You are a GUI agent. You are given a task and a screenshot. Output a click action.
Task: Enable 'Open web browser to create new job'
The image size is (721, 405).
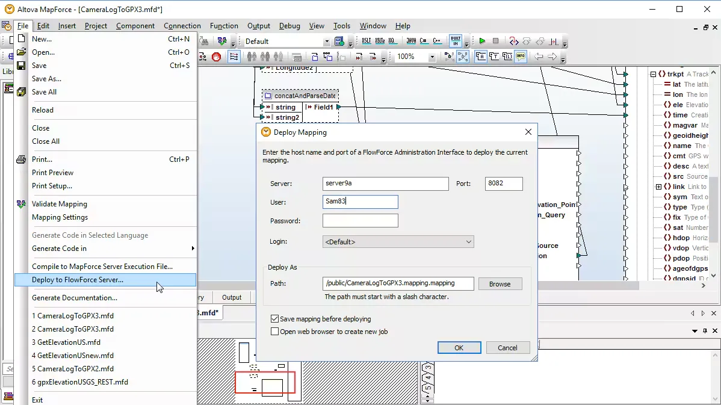click(x=274, y=332)
